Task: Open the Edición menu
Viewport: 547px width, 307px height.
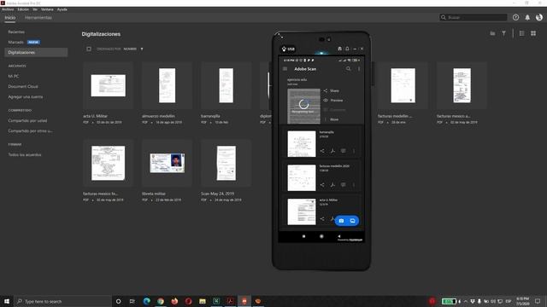Action: [23, 9]
